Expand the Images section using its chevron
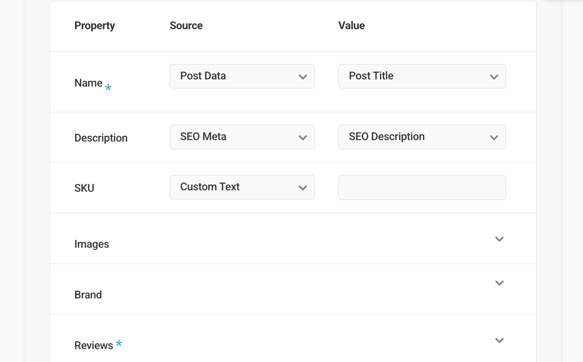The image size is (583, 362). click(x=499, y=239)
